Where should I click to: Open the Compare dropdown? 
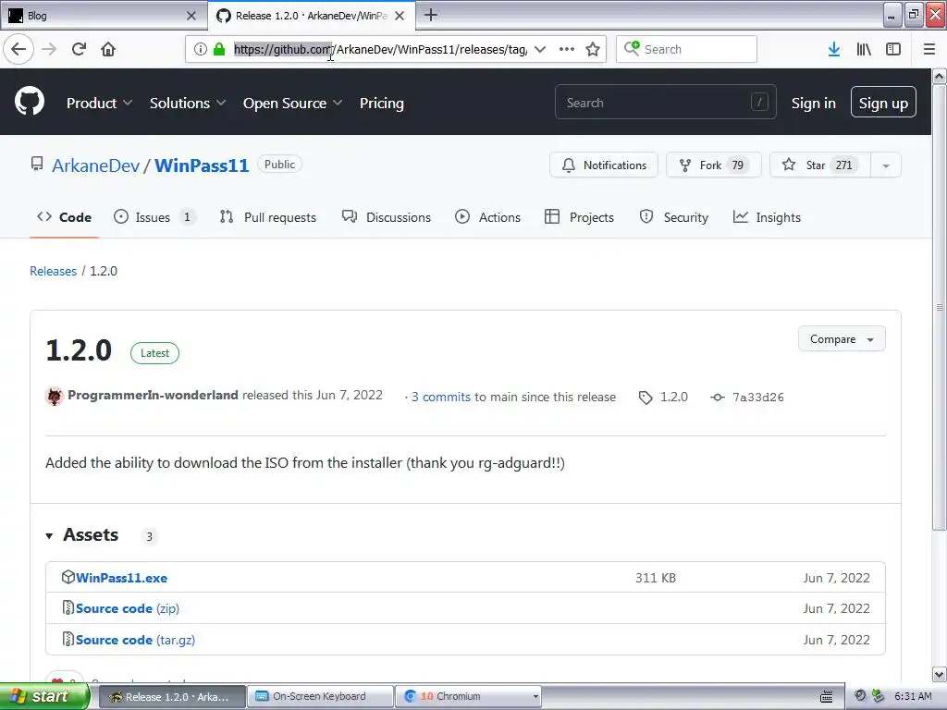(842, 338)
